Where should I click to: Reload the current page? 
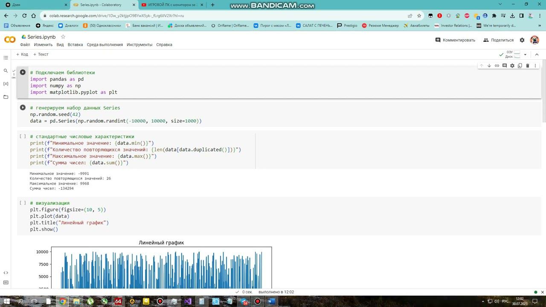pyautogui.click(x=24, y=16)
